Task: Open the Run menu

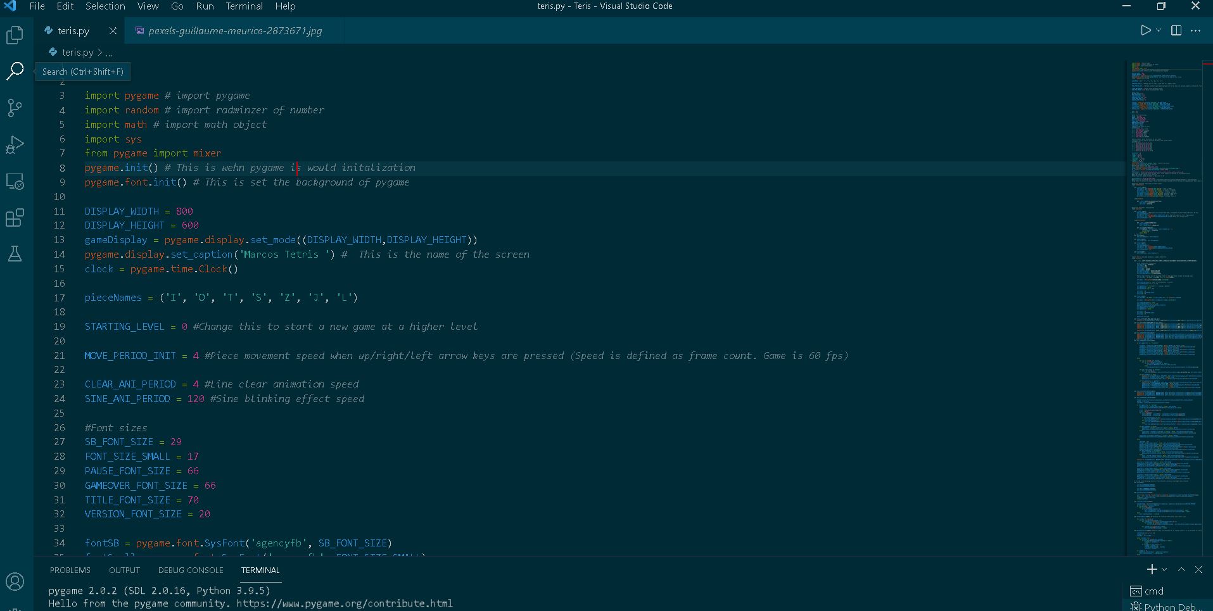Action: (205, 6)
